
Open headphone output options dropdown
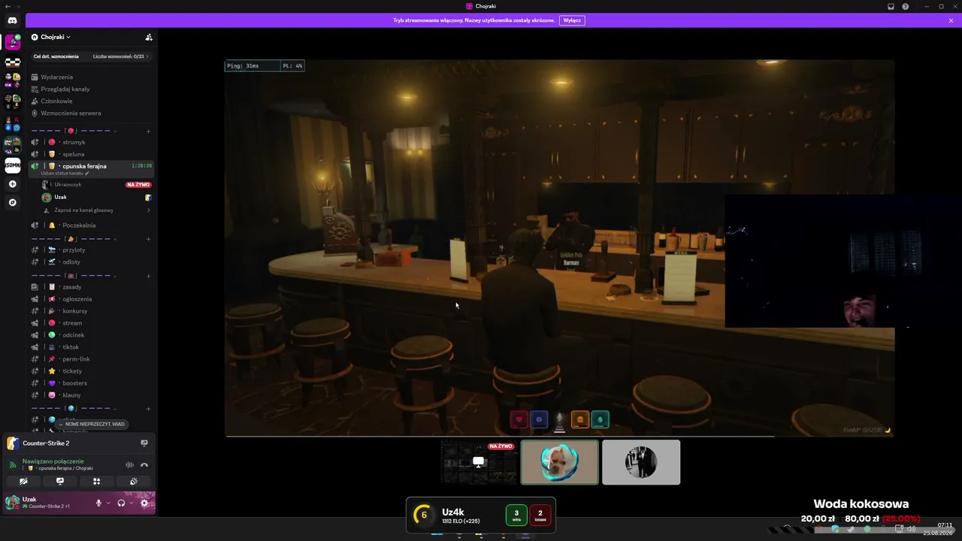(131, 503)
